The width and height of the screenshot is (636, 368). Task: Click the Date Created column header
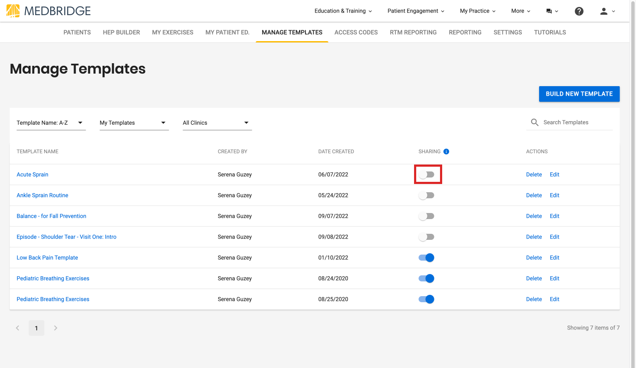pos(336,152)
